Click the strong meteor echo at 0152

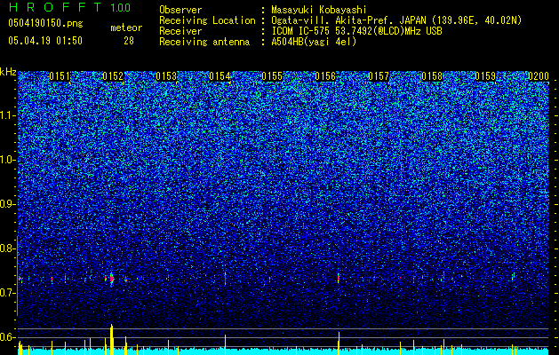pos(112,279)
